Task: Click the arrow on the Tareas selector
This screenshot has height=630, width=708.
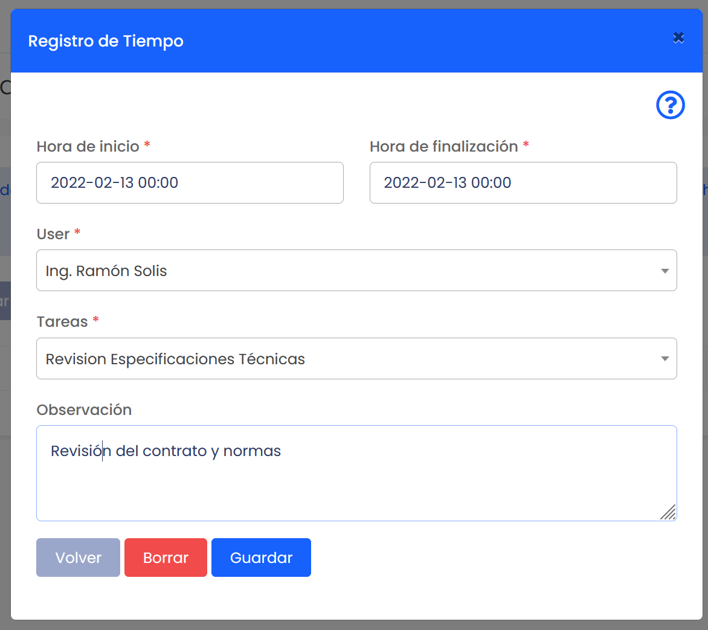Action: coord(665,359)
